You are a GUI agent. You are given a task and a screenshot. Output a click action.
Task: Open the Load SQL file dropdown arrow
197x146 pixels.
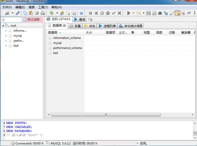[143, 13]
